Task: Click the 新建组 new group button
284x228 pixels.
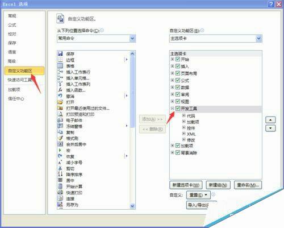Action: pos(218,185)
